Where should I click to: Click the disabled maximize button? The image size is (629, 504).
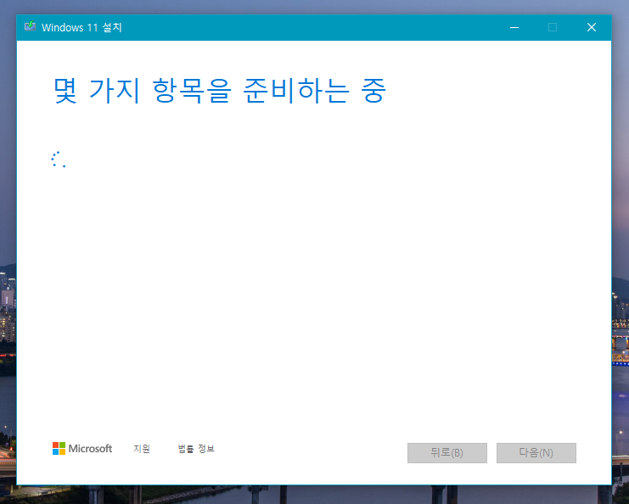click(x=553, y=27)
